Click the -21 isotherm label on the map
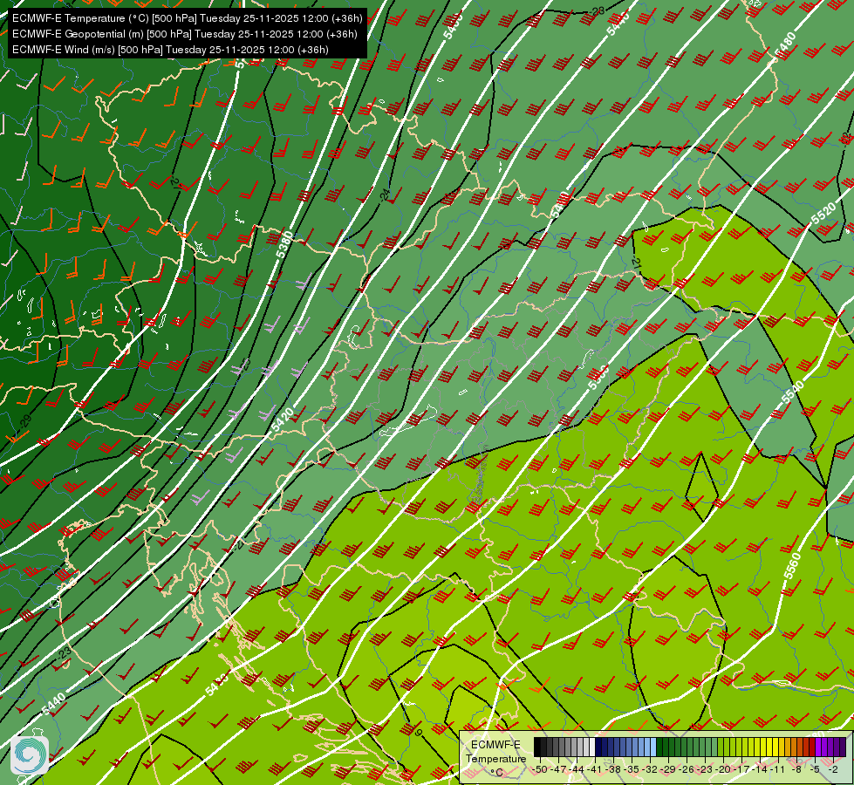Image resolution: width=854 pixels, height=785 pixels. [x=635, y=263]
